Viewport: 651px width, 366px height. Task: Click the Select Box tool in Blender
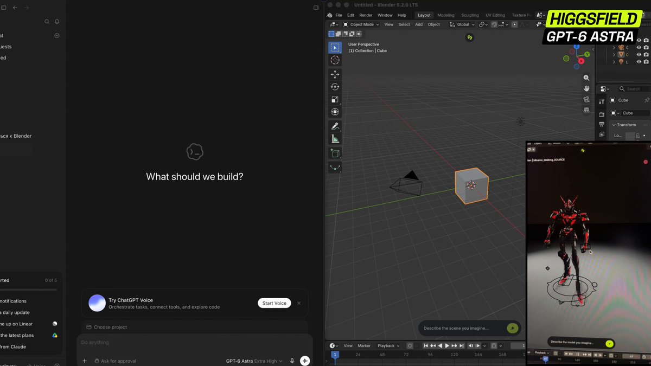(x=335, y=48)
